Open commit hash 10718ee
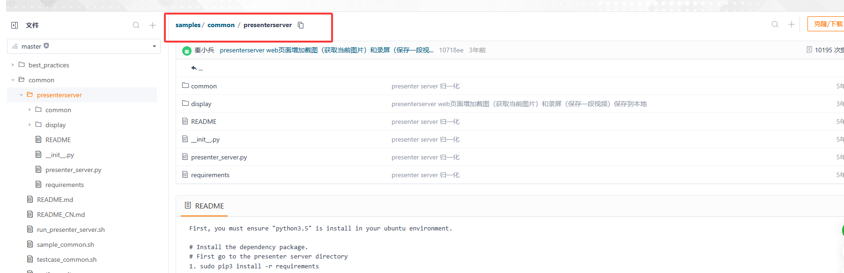Image resolution: width=844 pixels, height=273 pixels. tap(451, 50)
